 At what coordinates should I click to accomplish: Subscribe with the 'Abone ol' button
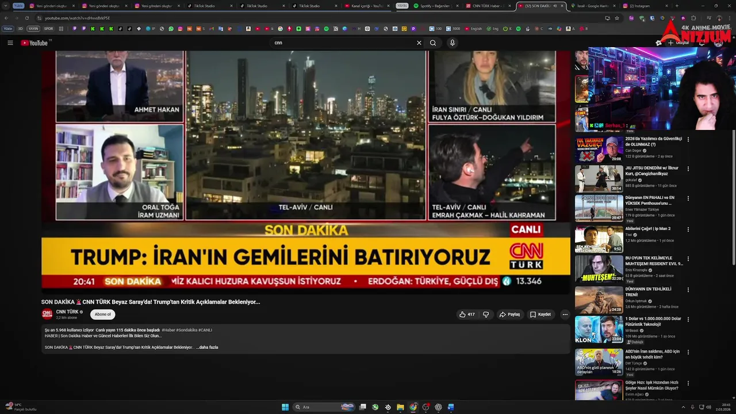(102, 314)
